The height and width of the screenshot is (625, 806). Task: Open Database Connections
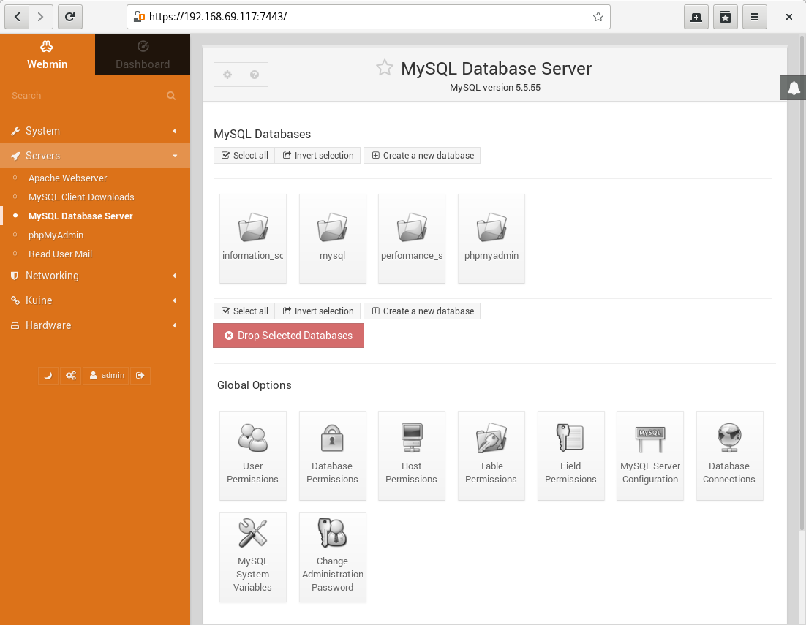pos(730,455)
